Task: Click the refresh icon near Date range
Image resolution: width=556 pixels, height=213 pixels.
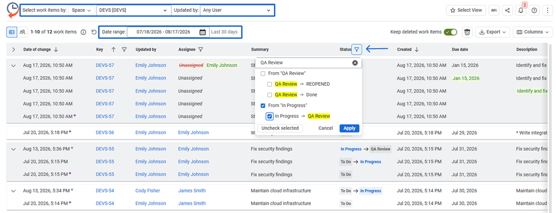Action: [94, 32]
